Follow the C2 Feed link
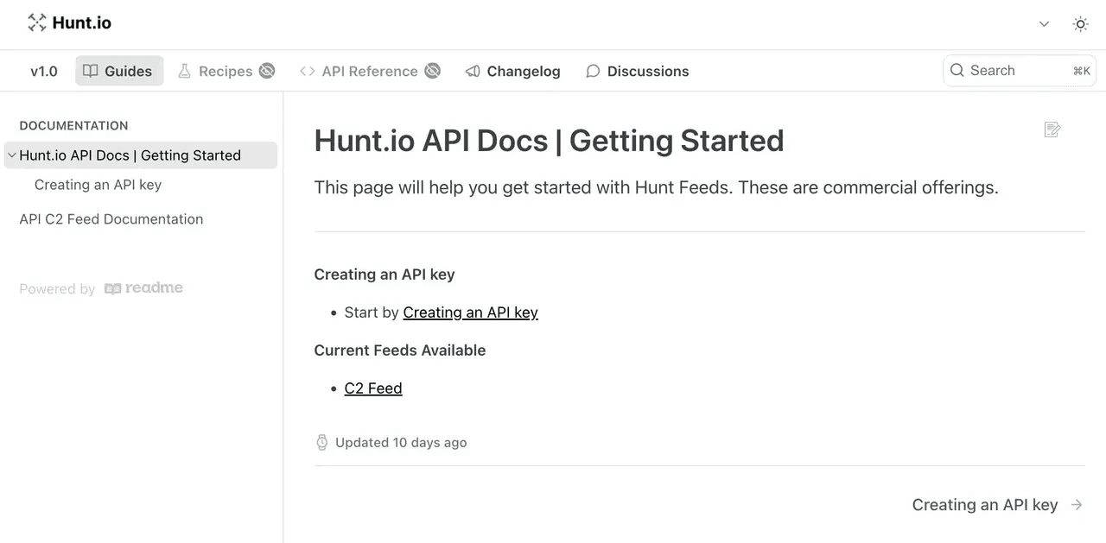 (x=373, y=388)
